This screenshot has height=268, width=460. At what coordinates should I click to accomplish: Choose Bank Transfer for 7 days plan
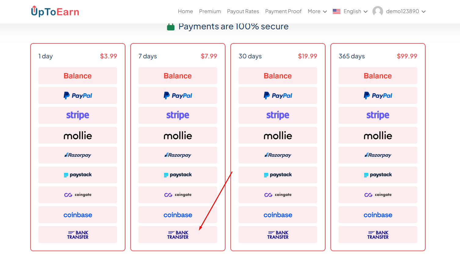tap(178, 235)
